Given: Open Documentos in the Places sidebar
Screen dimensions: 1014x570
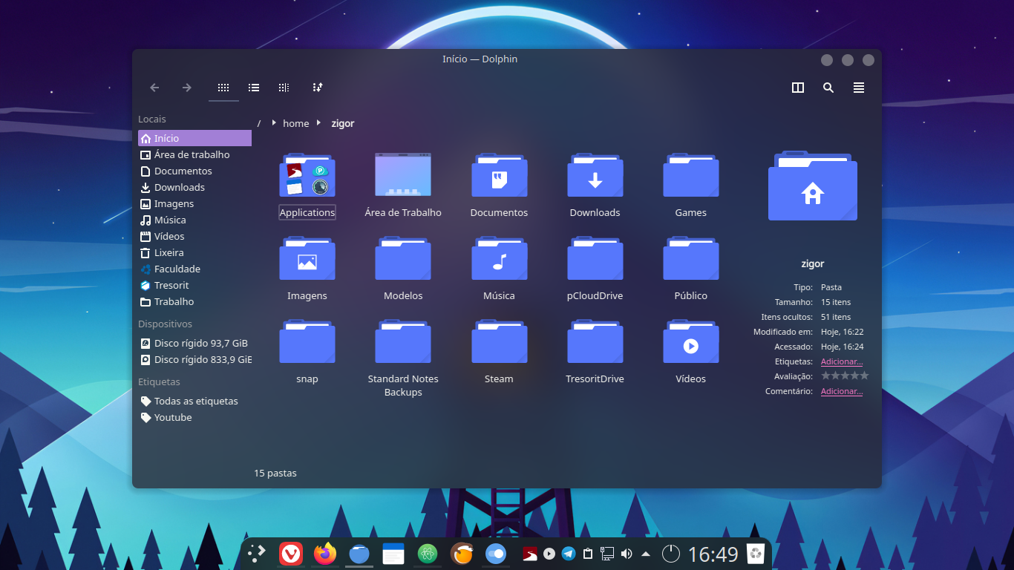Looking at the screenshot, I should point(194,171).
